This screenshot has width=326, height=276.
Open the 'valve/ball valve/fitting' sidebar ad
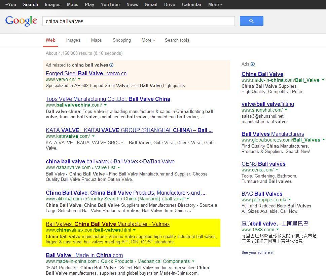click(268, 104)
